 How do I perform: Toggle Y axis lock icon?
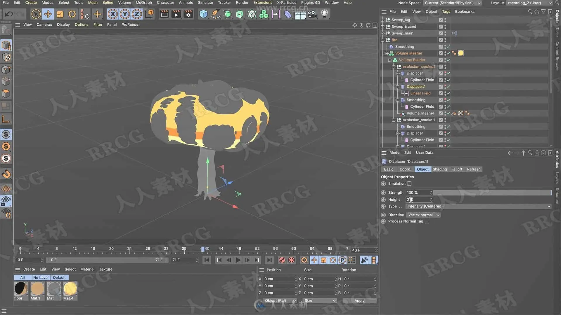coord(125,14)
